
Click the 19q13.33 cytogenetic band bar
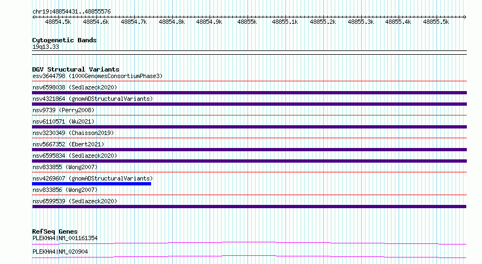249,53
